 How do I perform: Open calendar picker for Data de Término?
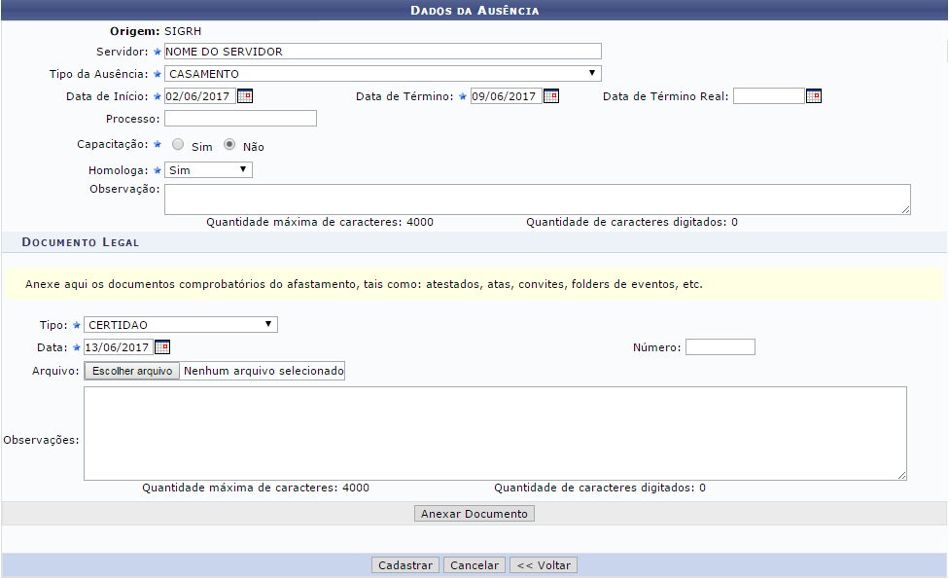pyautogui.click(x=551, y=96)
